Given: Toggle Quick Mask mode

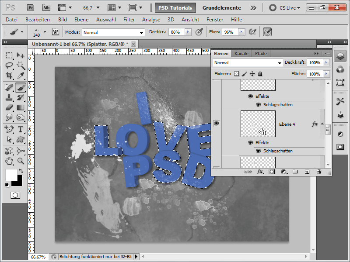Looking at the screenshot, I should coord(15,195).
